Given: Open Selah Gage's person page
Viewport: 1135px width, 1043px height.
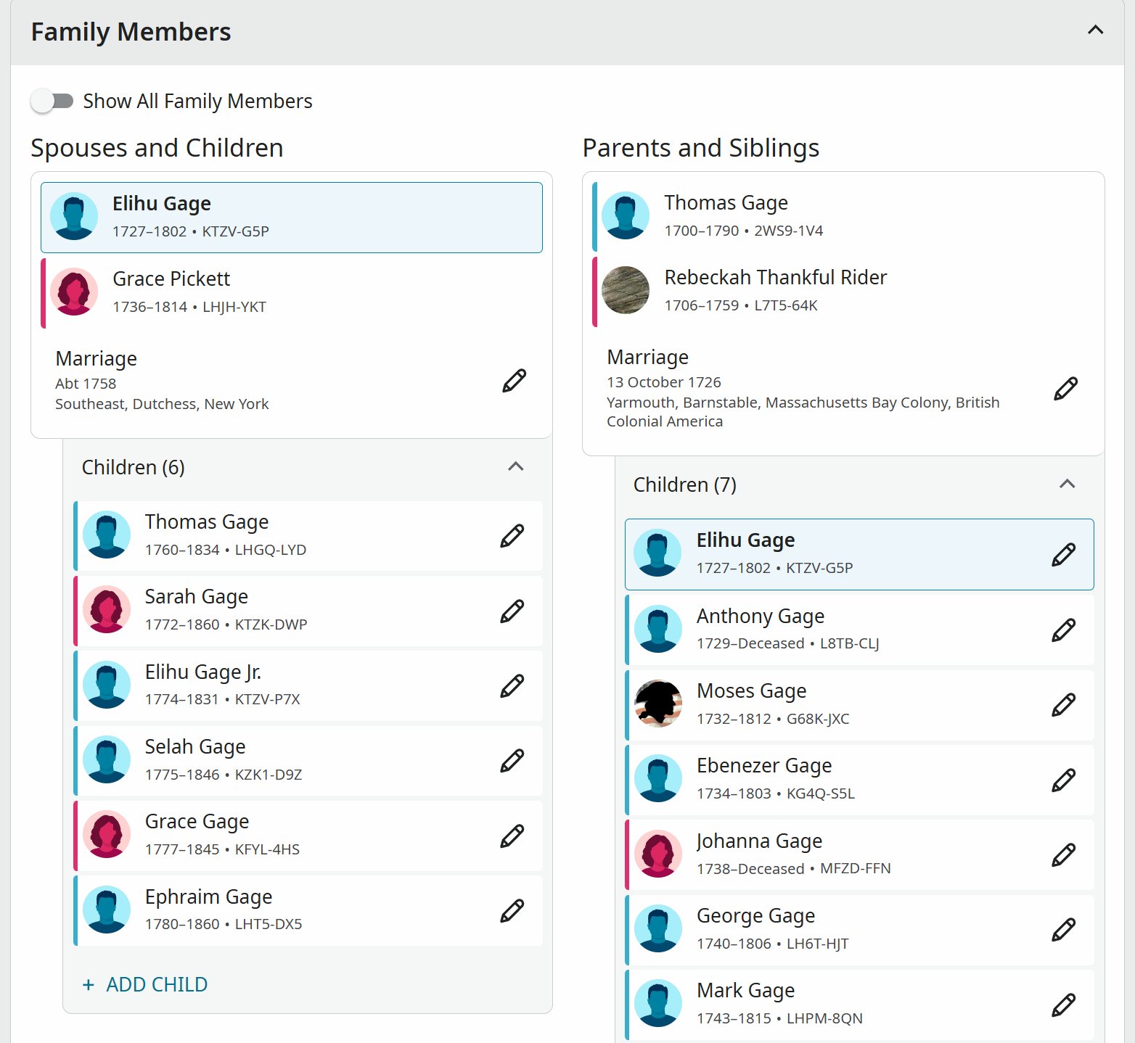Looking at the screenshot, I should pyautogui.click(x=195, y=746).
